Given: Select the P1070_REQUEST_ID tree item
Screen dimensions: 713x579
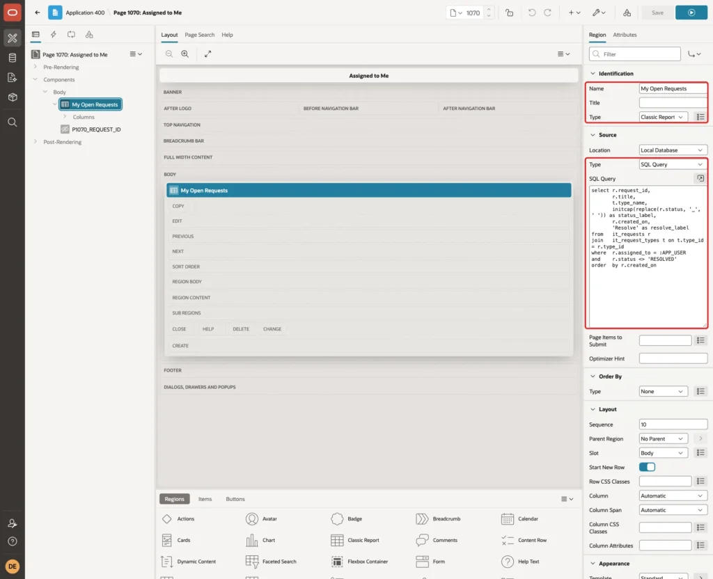Looking at the screenshot, I should pos(96,129).
